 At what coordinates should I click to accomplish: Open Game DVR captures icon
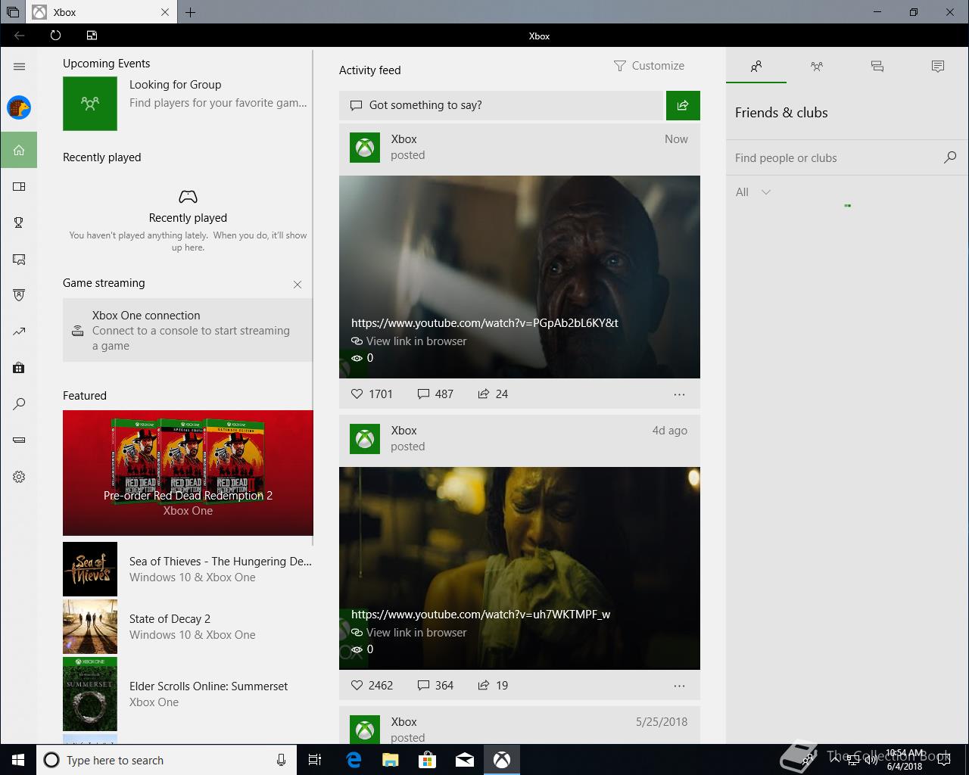click(19, 259)
